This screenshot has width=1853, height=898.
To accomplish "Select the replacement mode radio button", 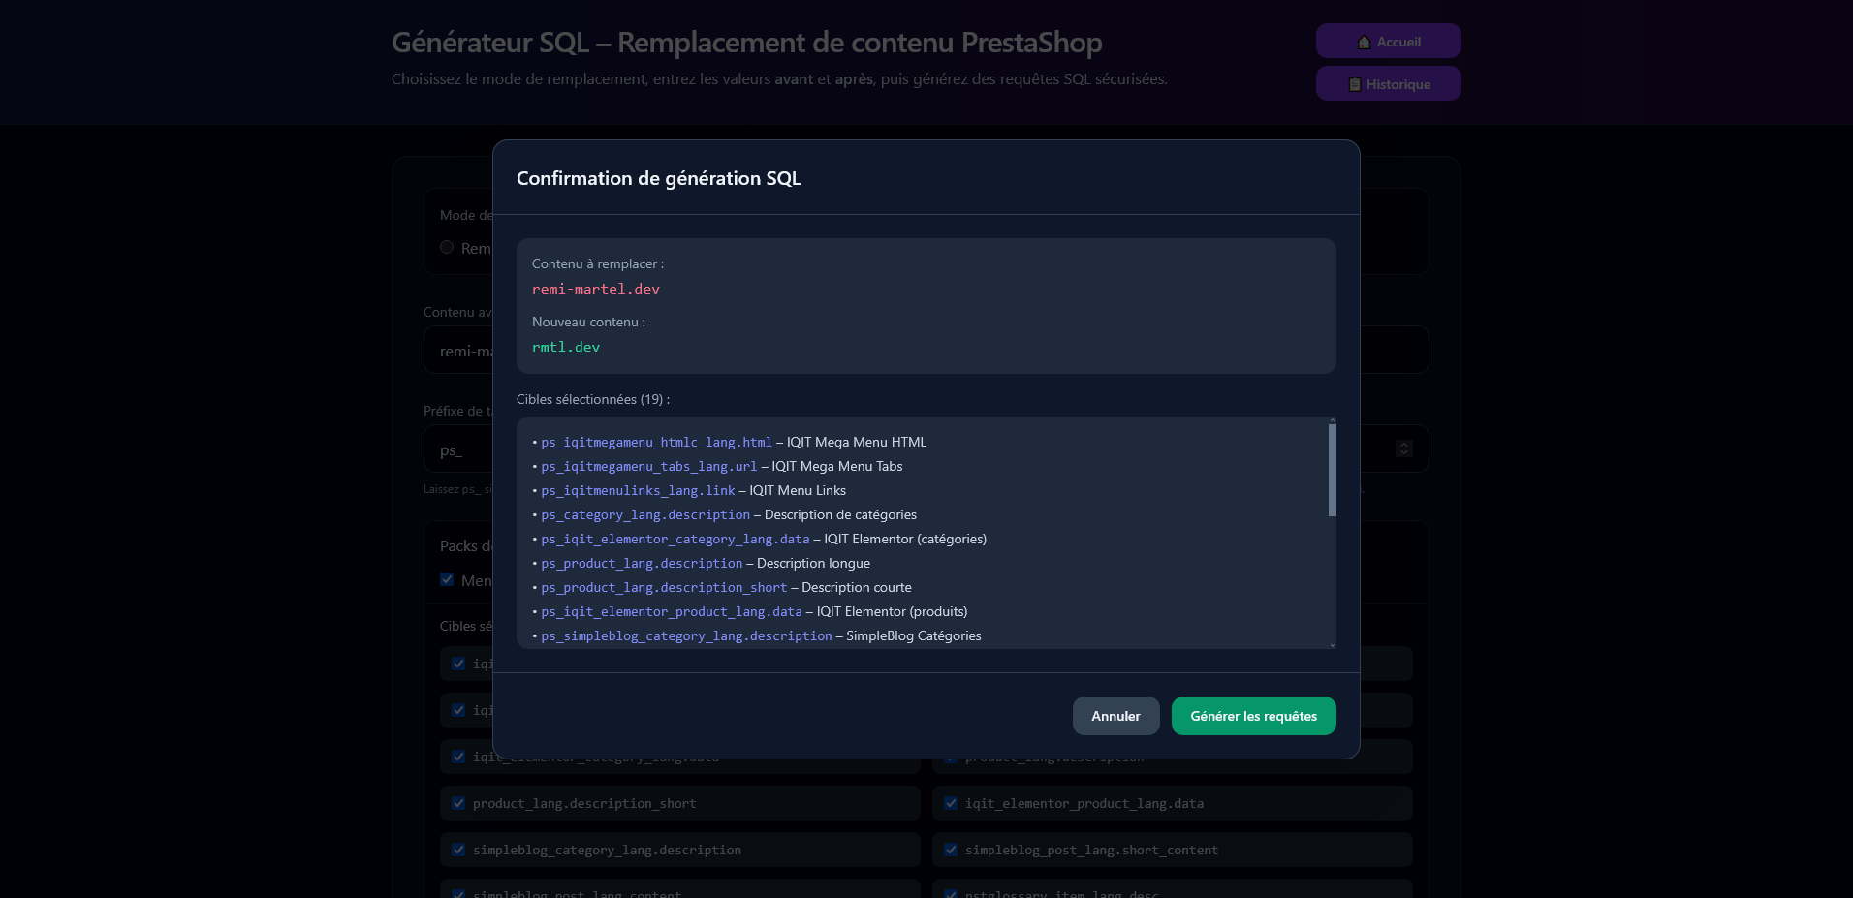I will tap(447, 247).
